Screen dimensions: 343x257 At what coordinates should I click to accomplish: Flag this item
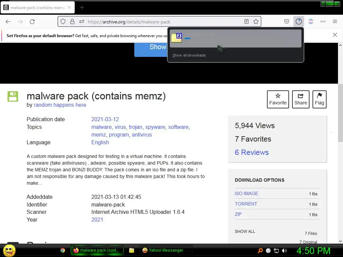[319, 99]
